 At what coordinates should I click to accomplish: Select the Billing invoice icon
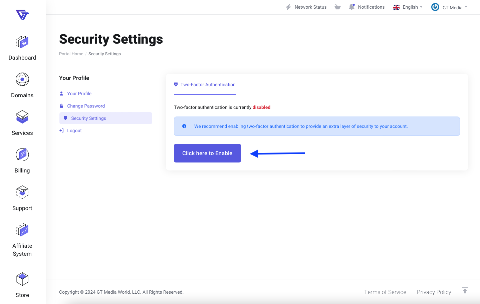(22, 155)
